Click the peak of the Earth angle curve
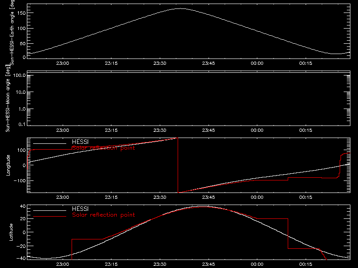This screenshot has width=358, height=268. pyautogui.click(x=180, y=8)
